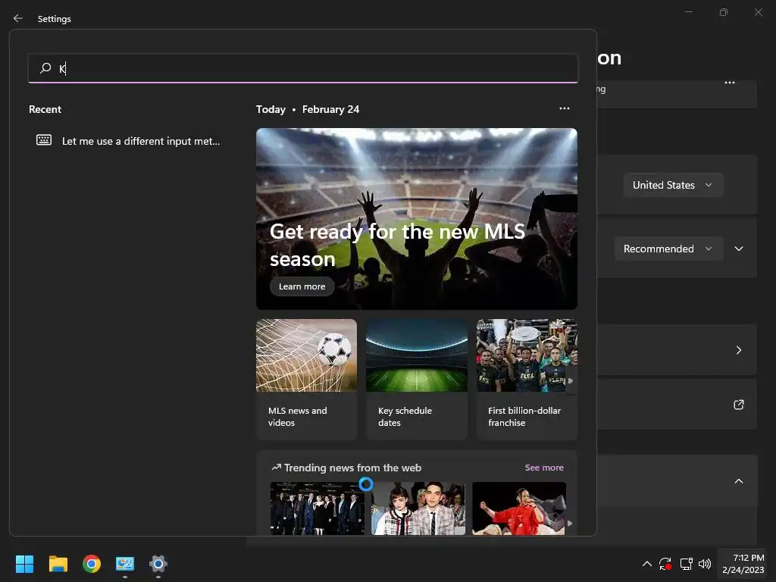Open the MLS news and videos card

pos(306,379)
